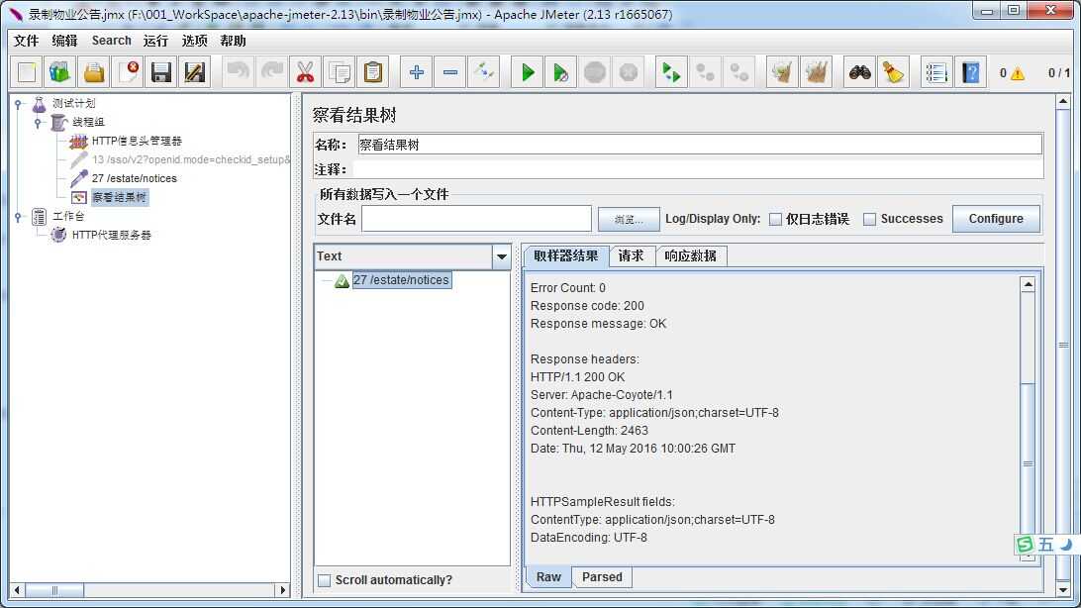Click the Close test plan icon
The image size is (1081, 608).
coord(128,72)
